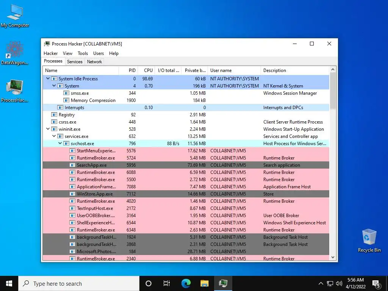
Task: Select the RuntimeBroker.exe PID 6088 row
Action: tap(186, 172)
